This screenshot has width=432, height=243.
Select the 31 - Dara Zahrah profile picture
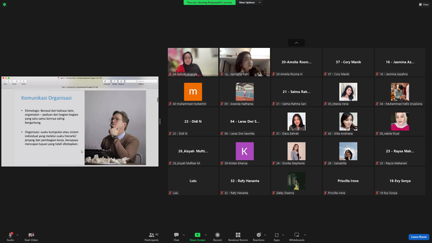point(296,122)
